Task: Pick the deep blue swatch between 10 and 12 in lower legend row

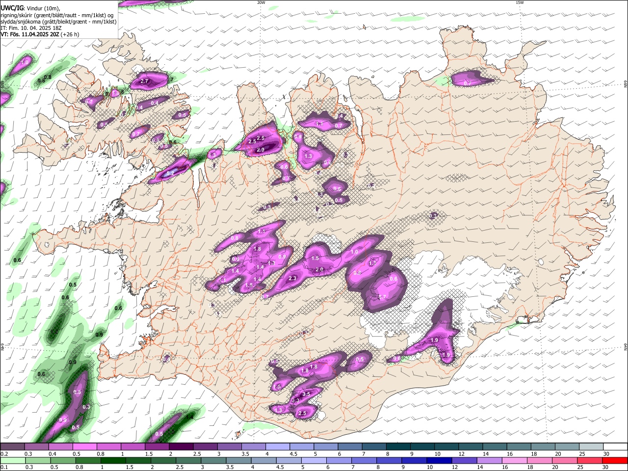Action: coord(438,460)
